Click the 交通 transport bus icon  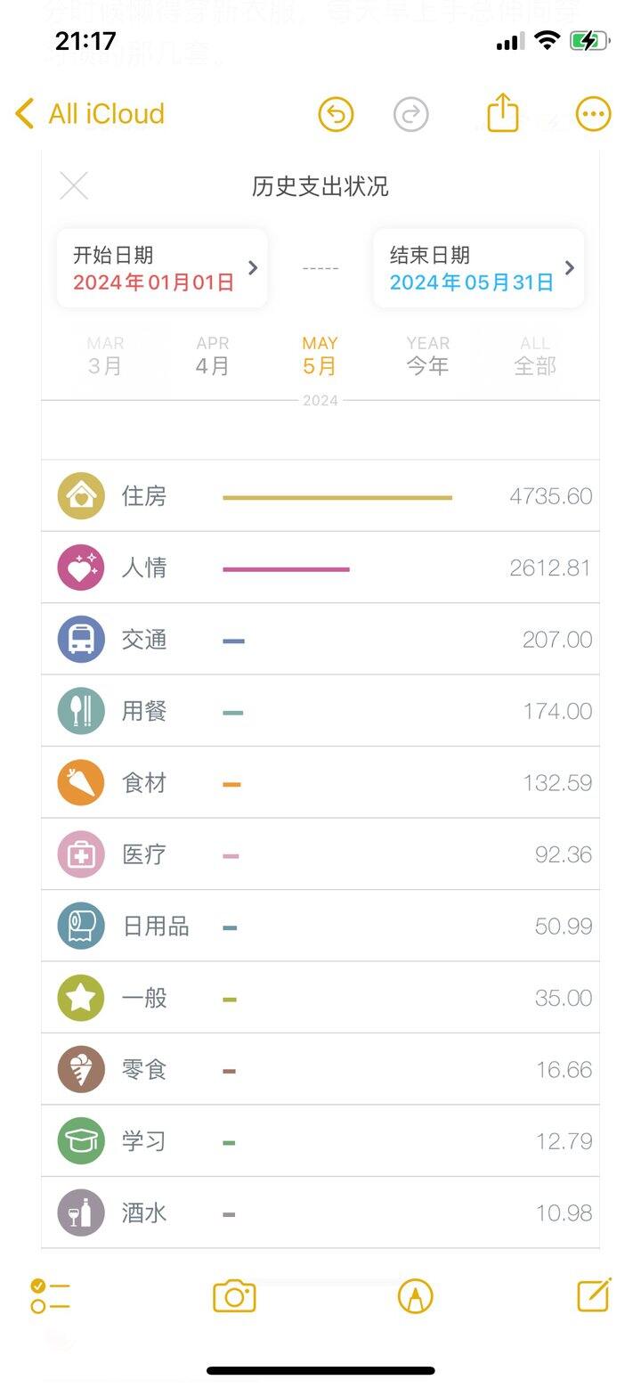(x=81, y=640)
